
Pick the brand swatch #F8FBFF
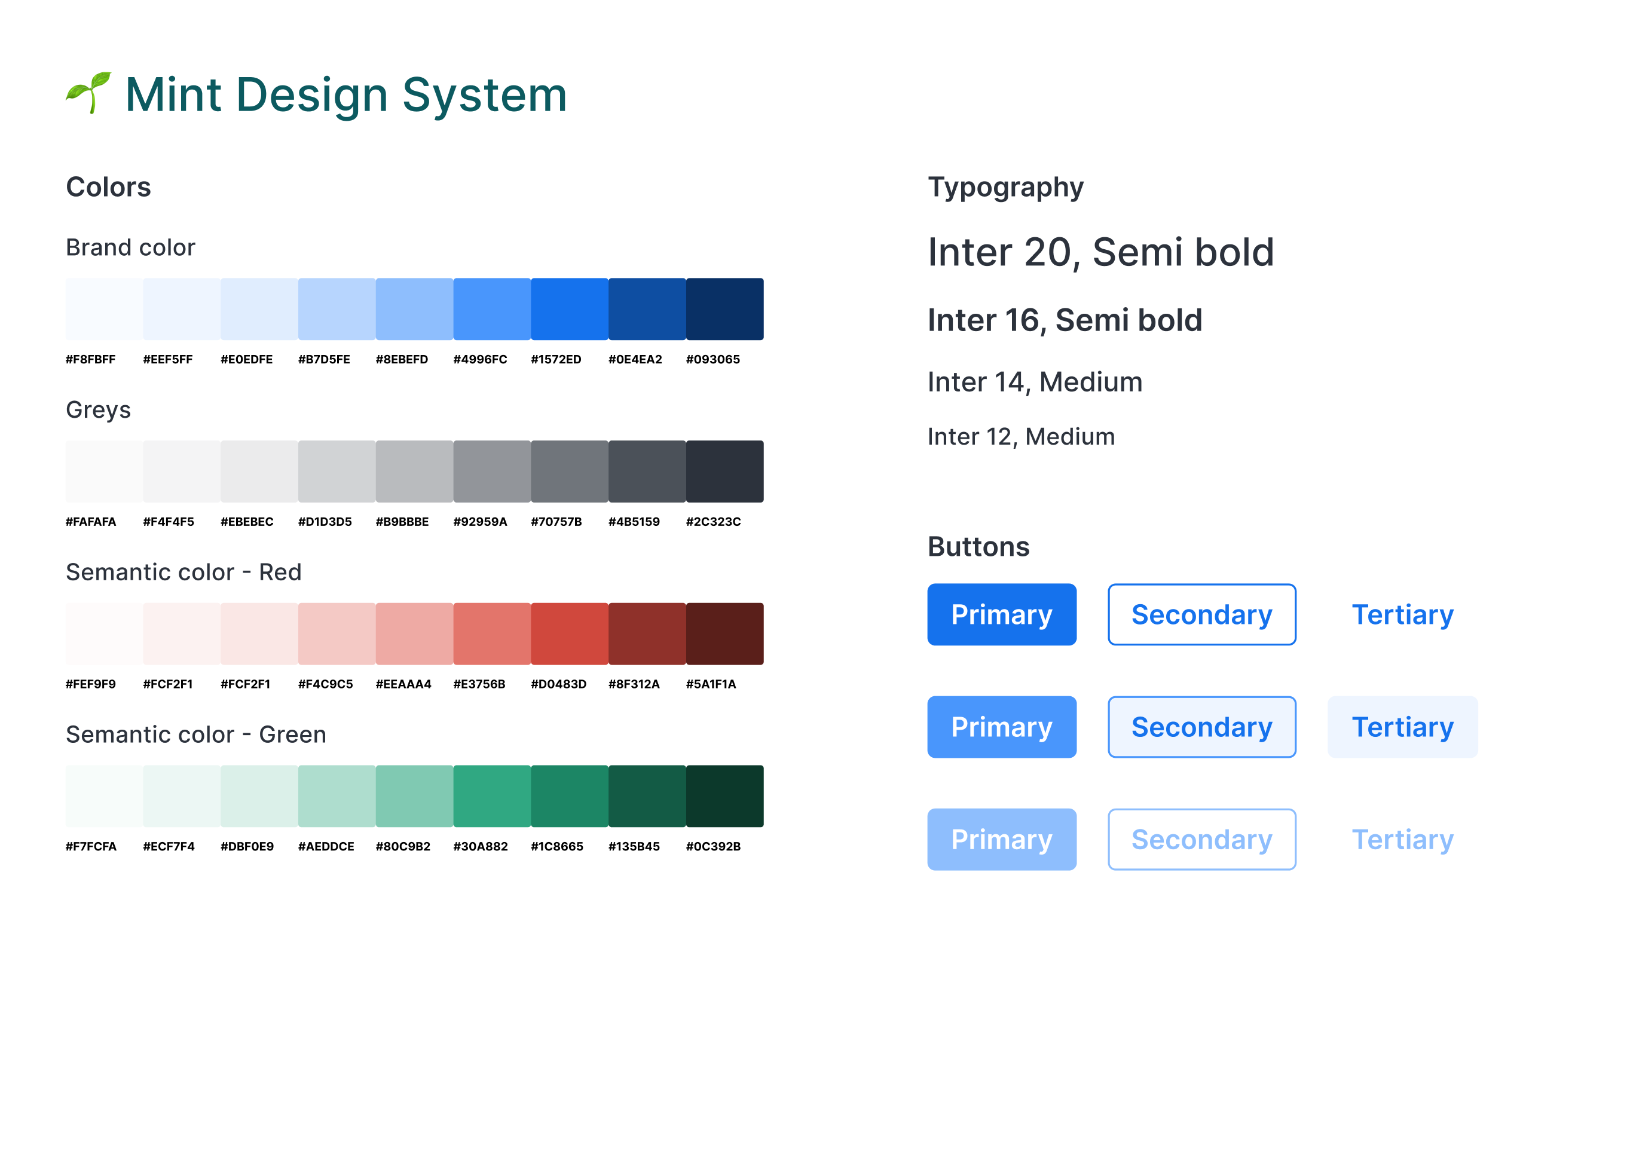click(x=105, y=308)
